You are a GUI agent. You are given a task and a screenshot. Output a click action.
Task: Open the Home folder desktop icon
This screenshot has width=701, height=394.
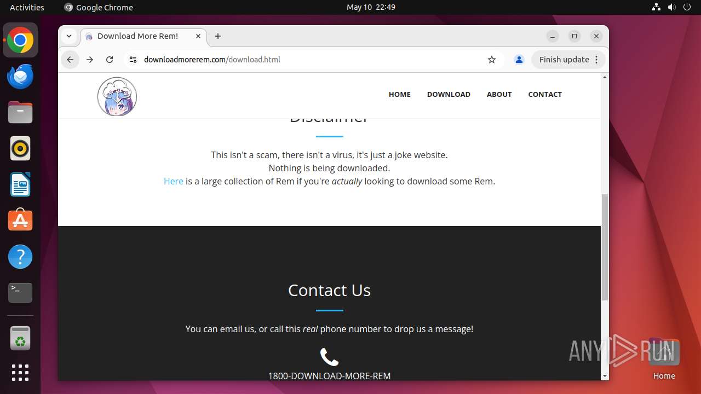coord(664,358)
